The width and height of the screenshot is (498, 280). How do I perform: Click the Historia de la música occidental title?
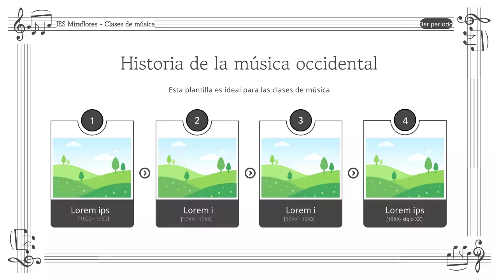tap(249, 63)
